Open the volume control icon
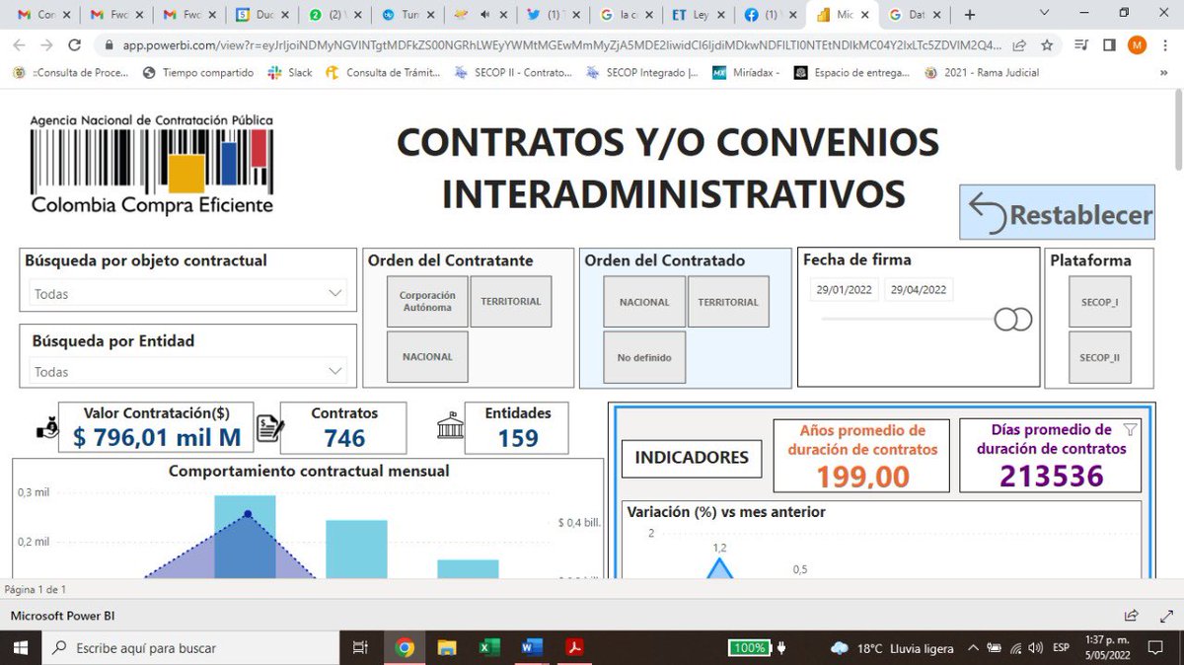The image size is (1184, 665). [1035, 648]
